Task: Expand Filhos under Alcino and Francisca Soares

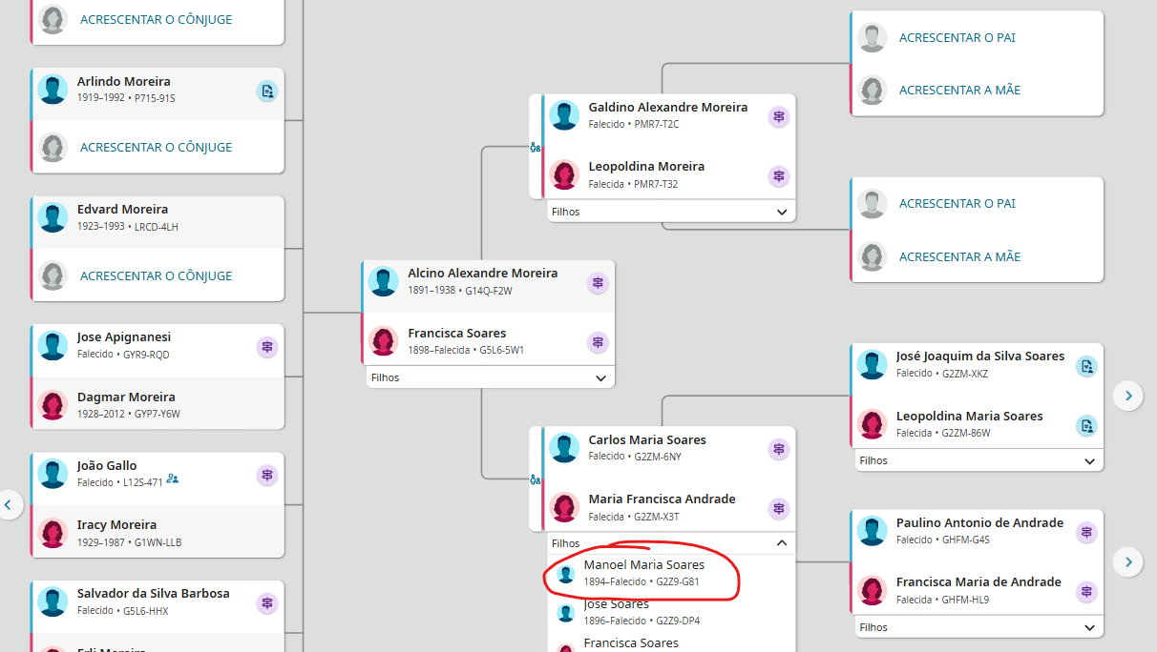Action: coord(600,378)
